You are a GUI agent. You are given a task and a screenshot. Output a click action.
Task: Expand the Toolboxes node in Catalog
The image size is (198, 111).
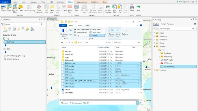pos(155,36)
